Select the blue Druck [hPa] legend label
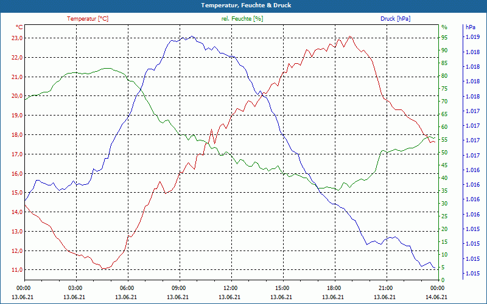 [395, 19]
